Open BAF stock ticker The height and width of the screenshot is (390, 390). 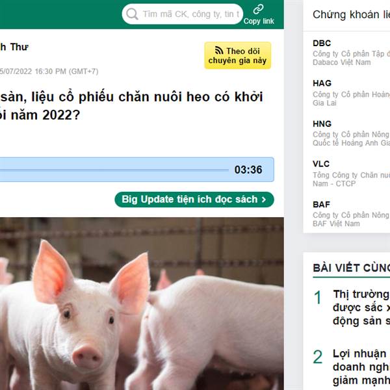click(321, 205)
